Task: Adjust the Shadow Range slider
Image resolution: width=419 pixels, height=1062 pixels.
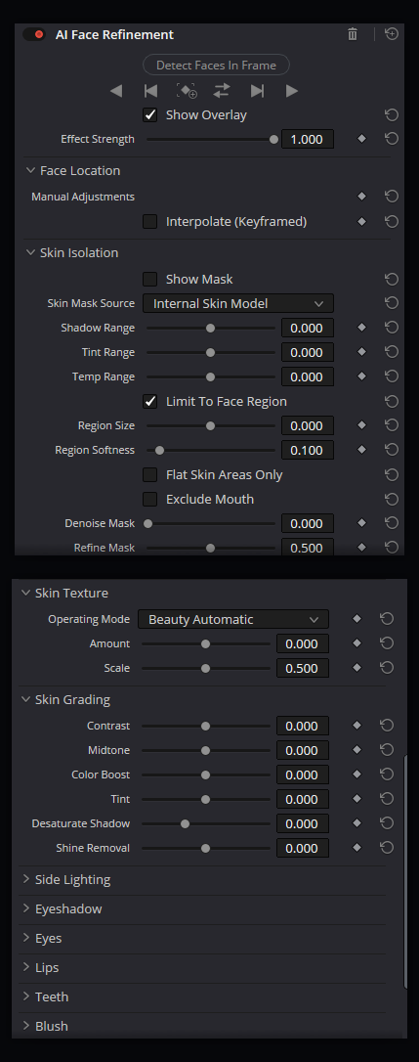Action: pos(211,328)
